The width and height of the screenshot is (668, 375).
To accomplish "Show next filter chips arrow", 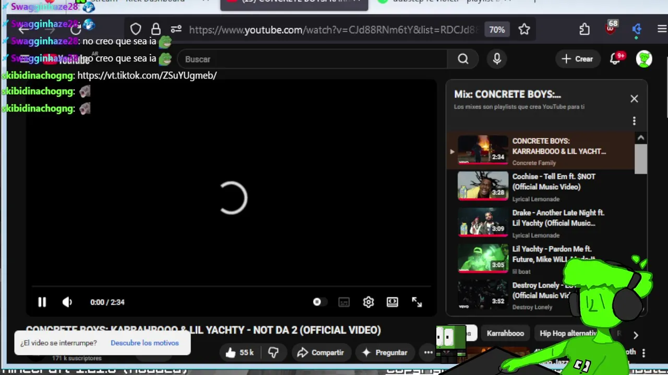I will (x=636, y=335).
